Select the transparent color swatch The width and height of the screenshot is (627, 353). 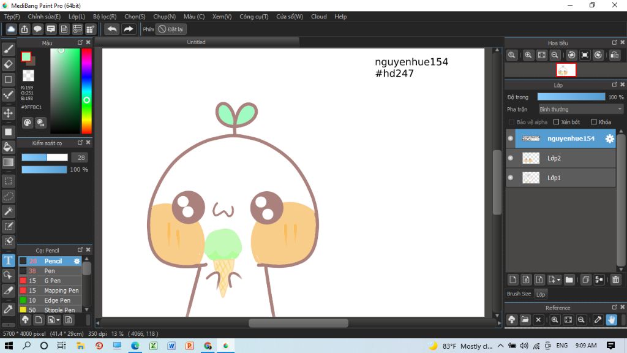click(28, 75)
